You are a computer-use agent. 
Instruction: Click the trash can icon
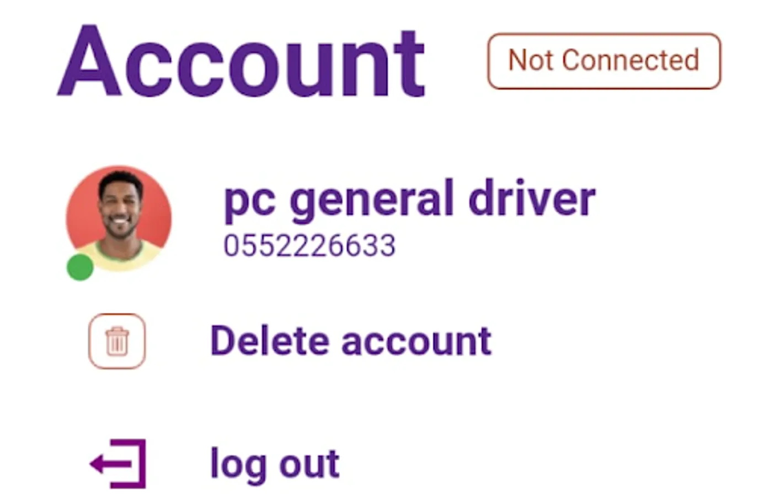[x=117, y=341]
